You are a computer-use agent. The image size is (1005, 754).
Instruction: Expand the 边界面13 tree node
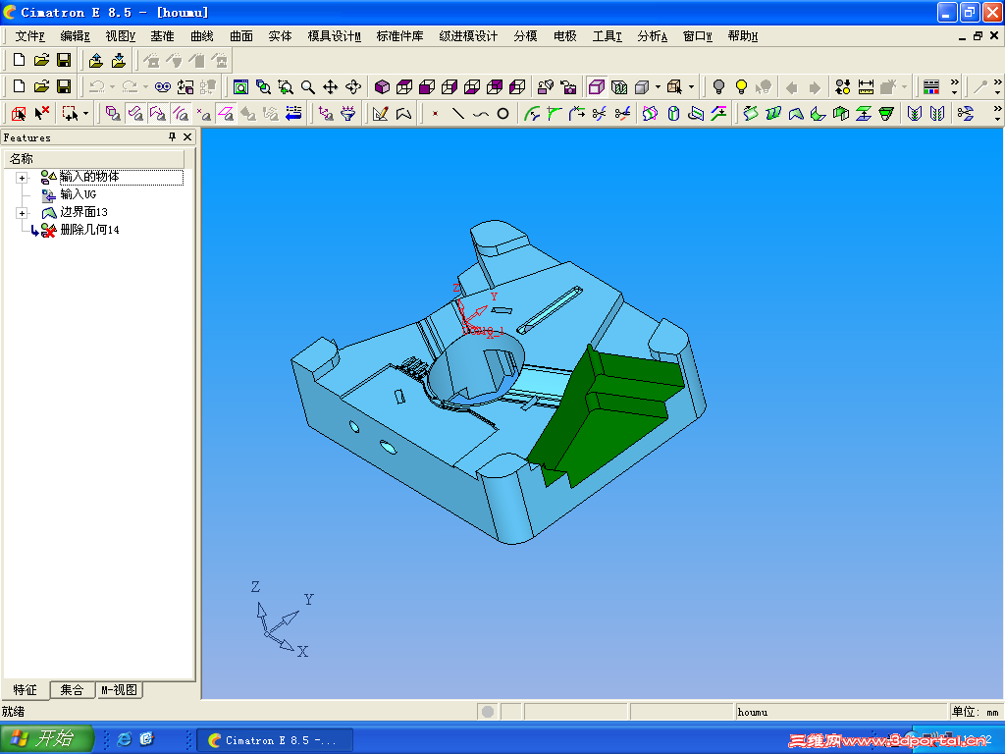click(23, 213)
